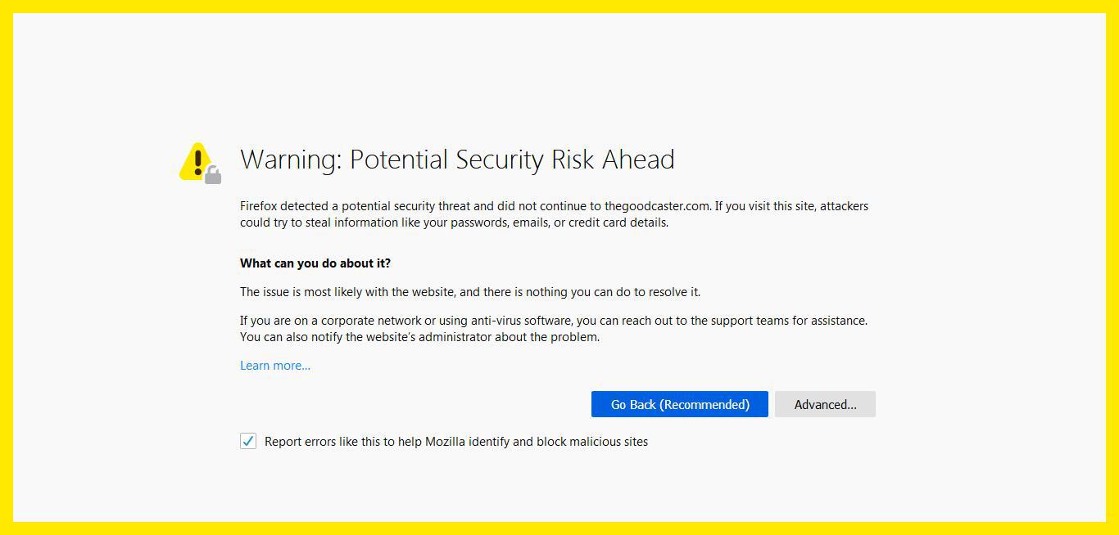1119x535 pixels.
Task: Click the 'block malicious sites' phrase
Action: click(x=592, y=442)
